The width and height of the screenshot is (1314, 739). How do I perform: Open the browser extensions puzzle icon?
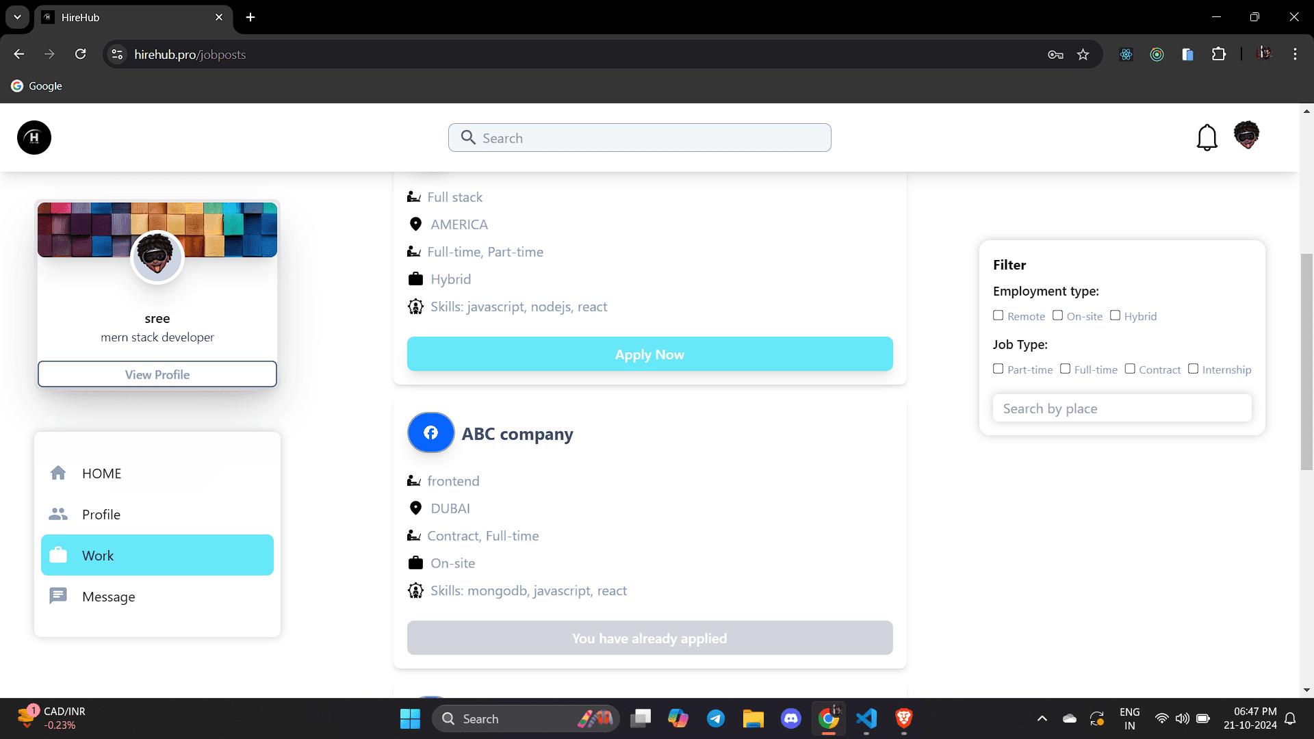click(x=1219, y=54)
